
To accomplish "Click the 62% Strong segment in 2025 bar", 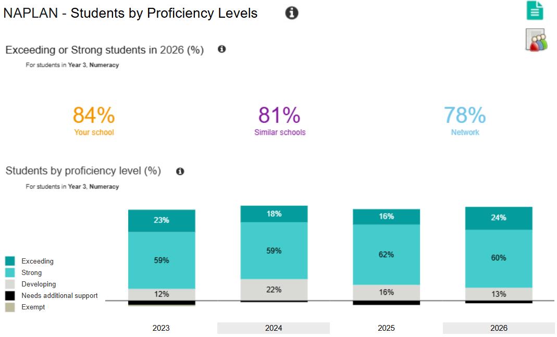I will (387, 254).
